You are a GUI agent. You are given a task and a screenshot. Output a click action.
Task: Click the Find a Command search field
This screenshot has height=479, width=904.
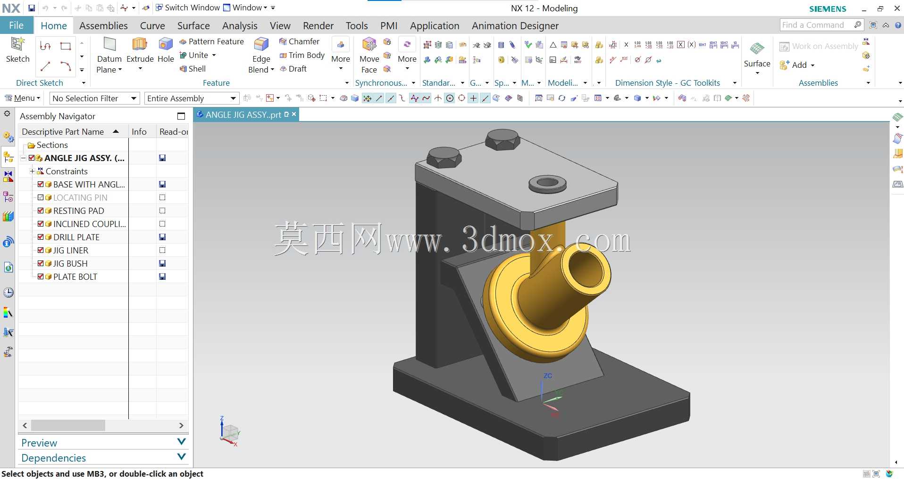[816, 25]
